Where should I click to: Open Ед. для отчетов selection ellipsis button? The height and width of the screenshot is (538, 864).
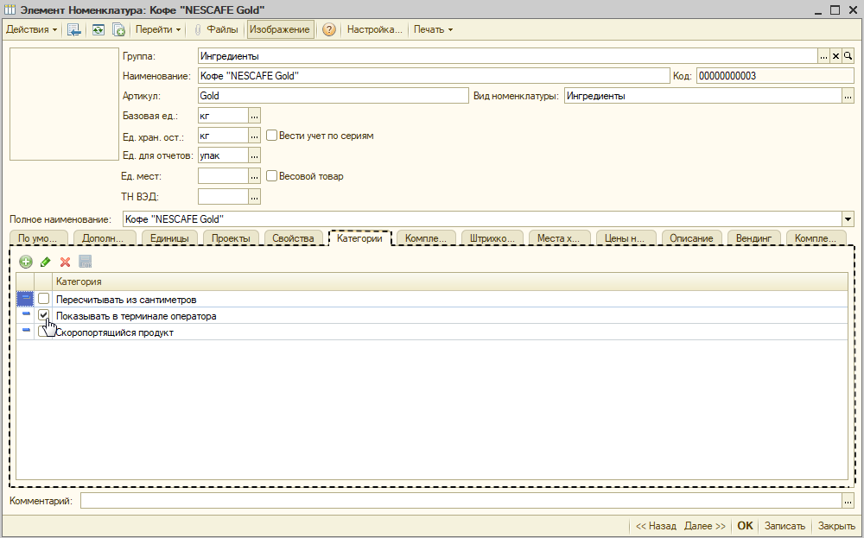tap(254, 155)
